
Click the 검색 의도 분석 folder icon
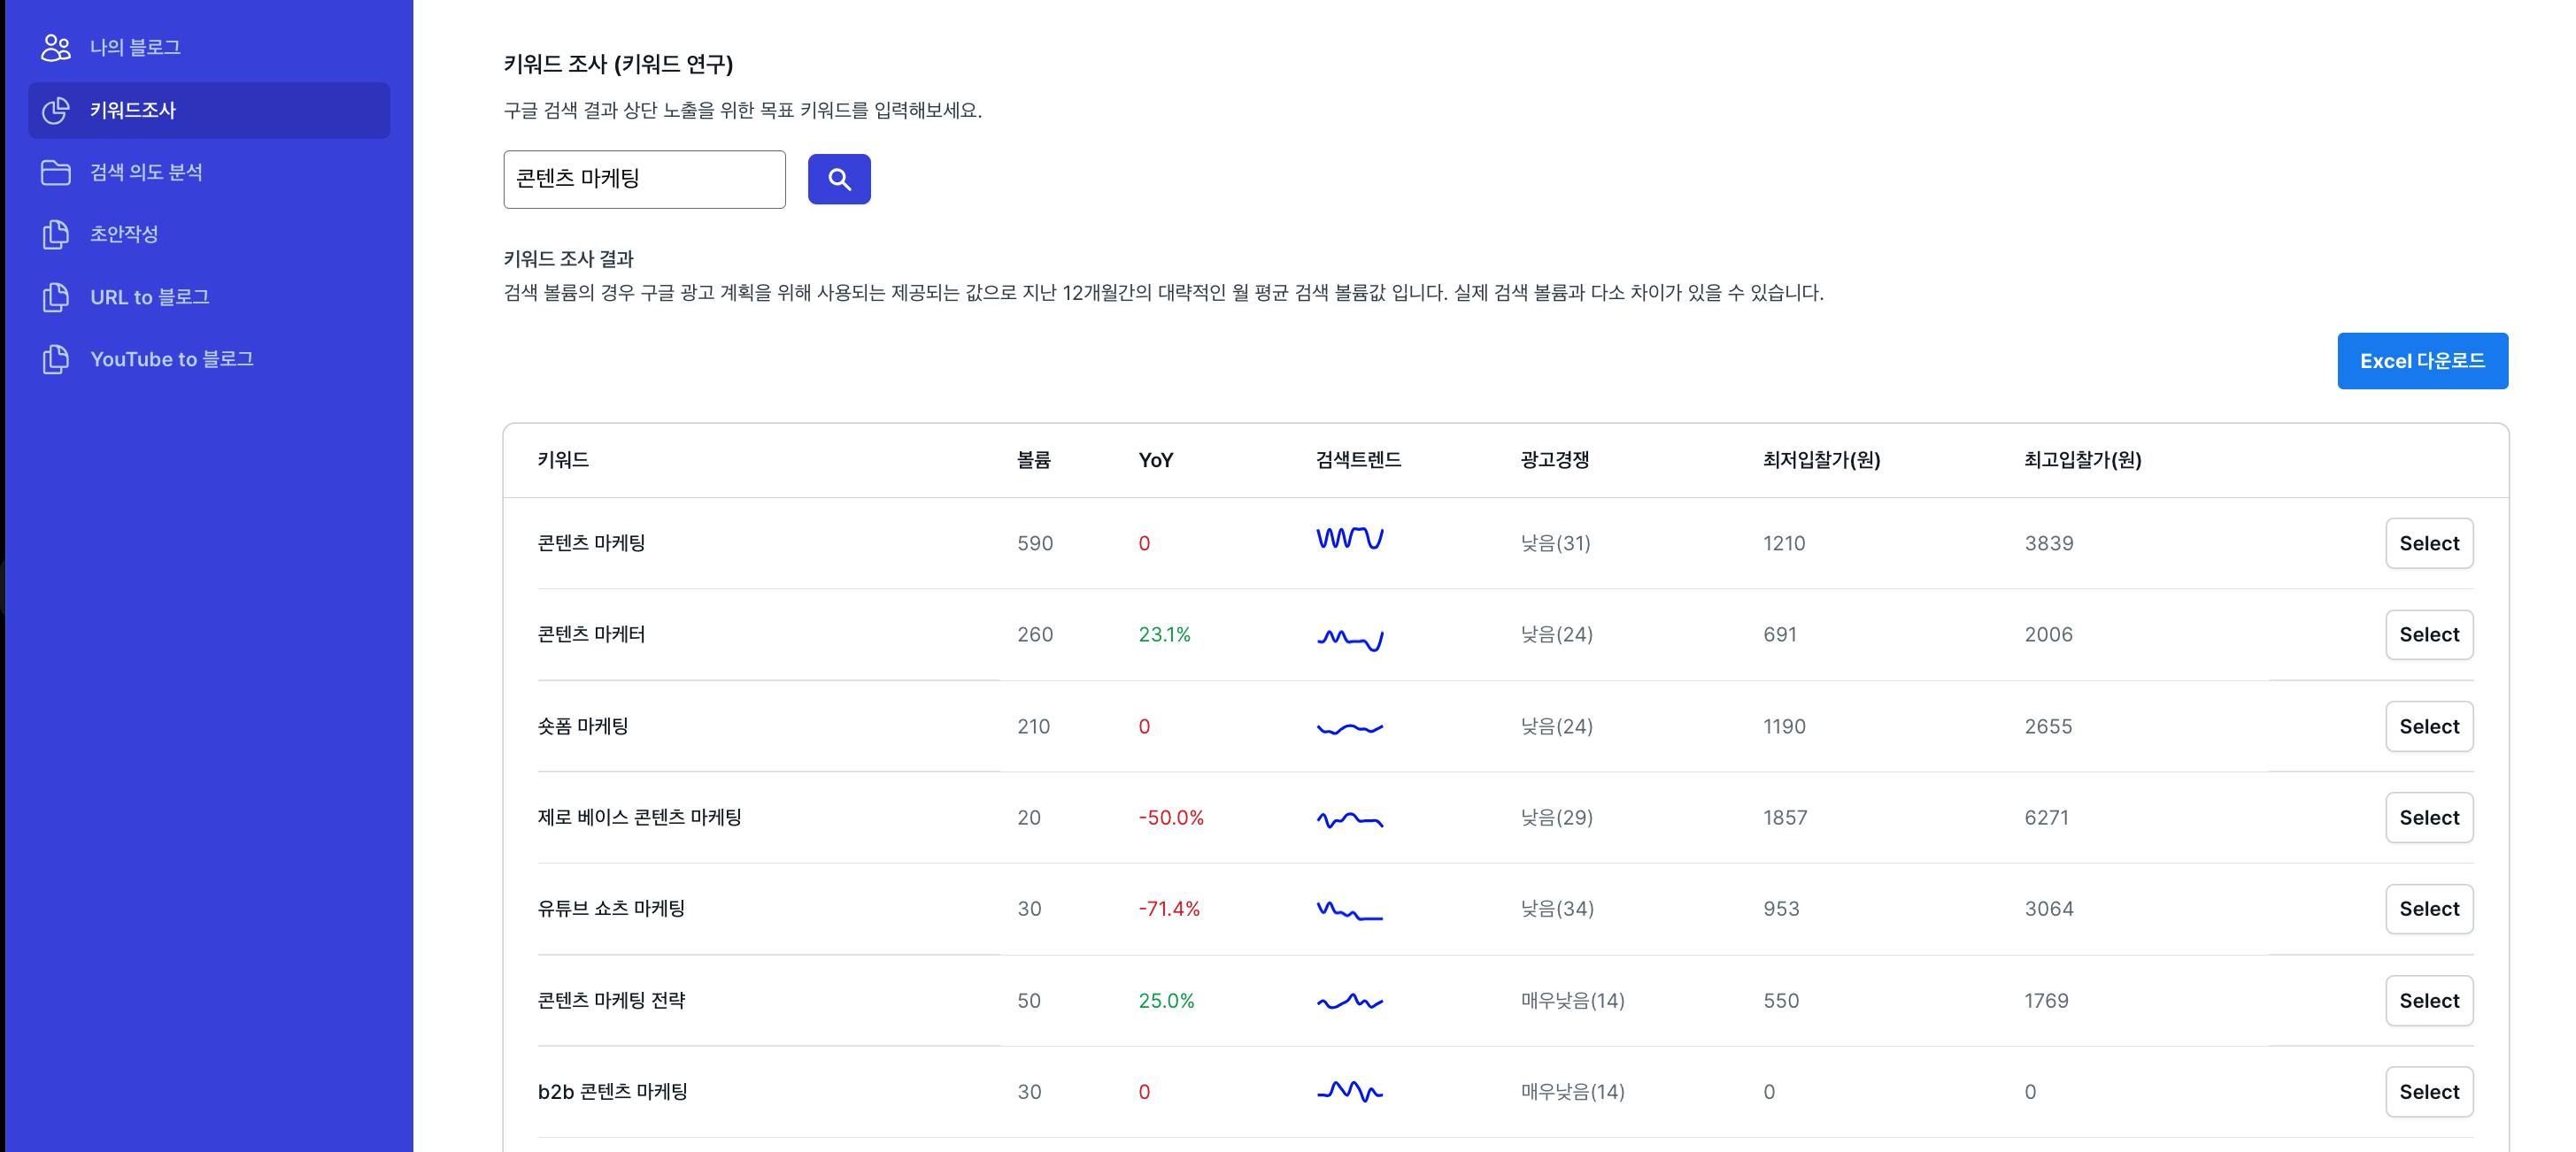point(56,172)
